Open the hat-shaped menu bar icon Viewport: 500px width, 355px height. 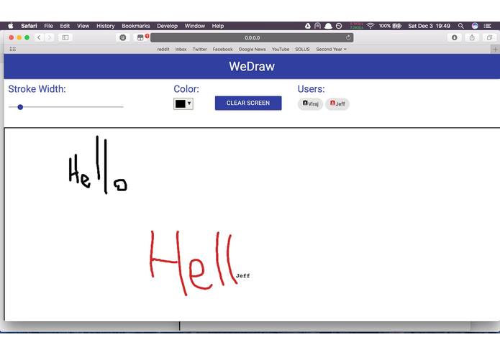tap(328, 26)
